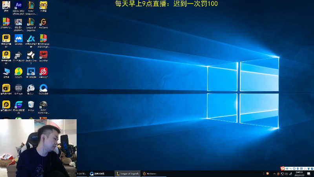This screenshot has width=314, height=177.
Task: Open the This PC computer icon
Action: click(x=6, y=73)
